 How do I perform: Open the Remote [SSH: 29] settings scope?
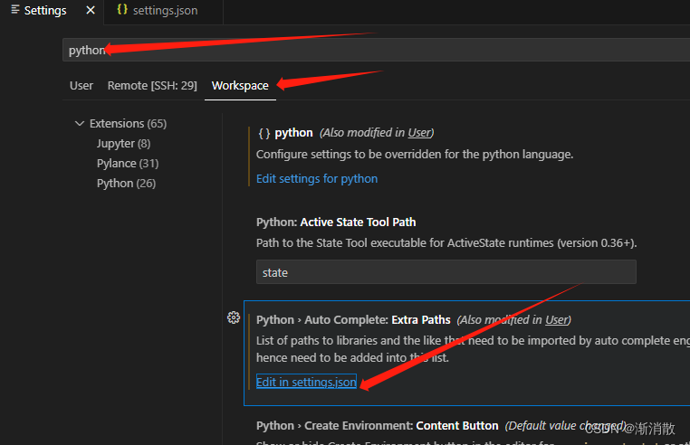pyautogui.click(x=152, y=85)
